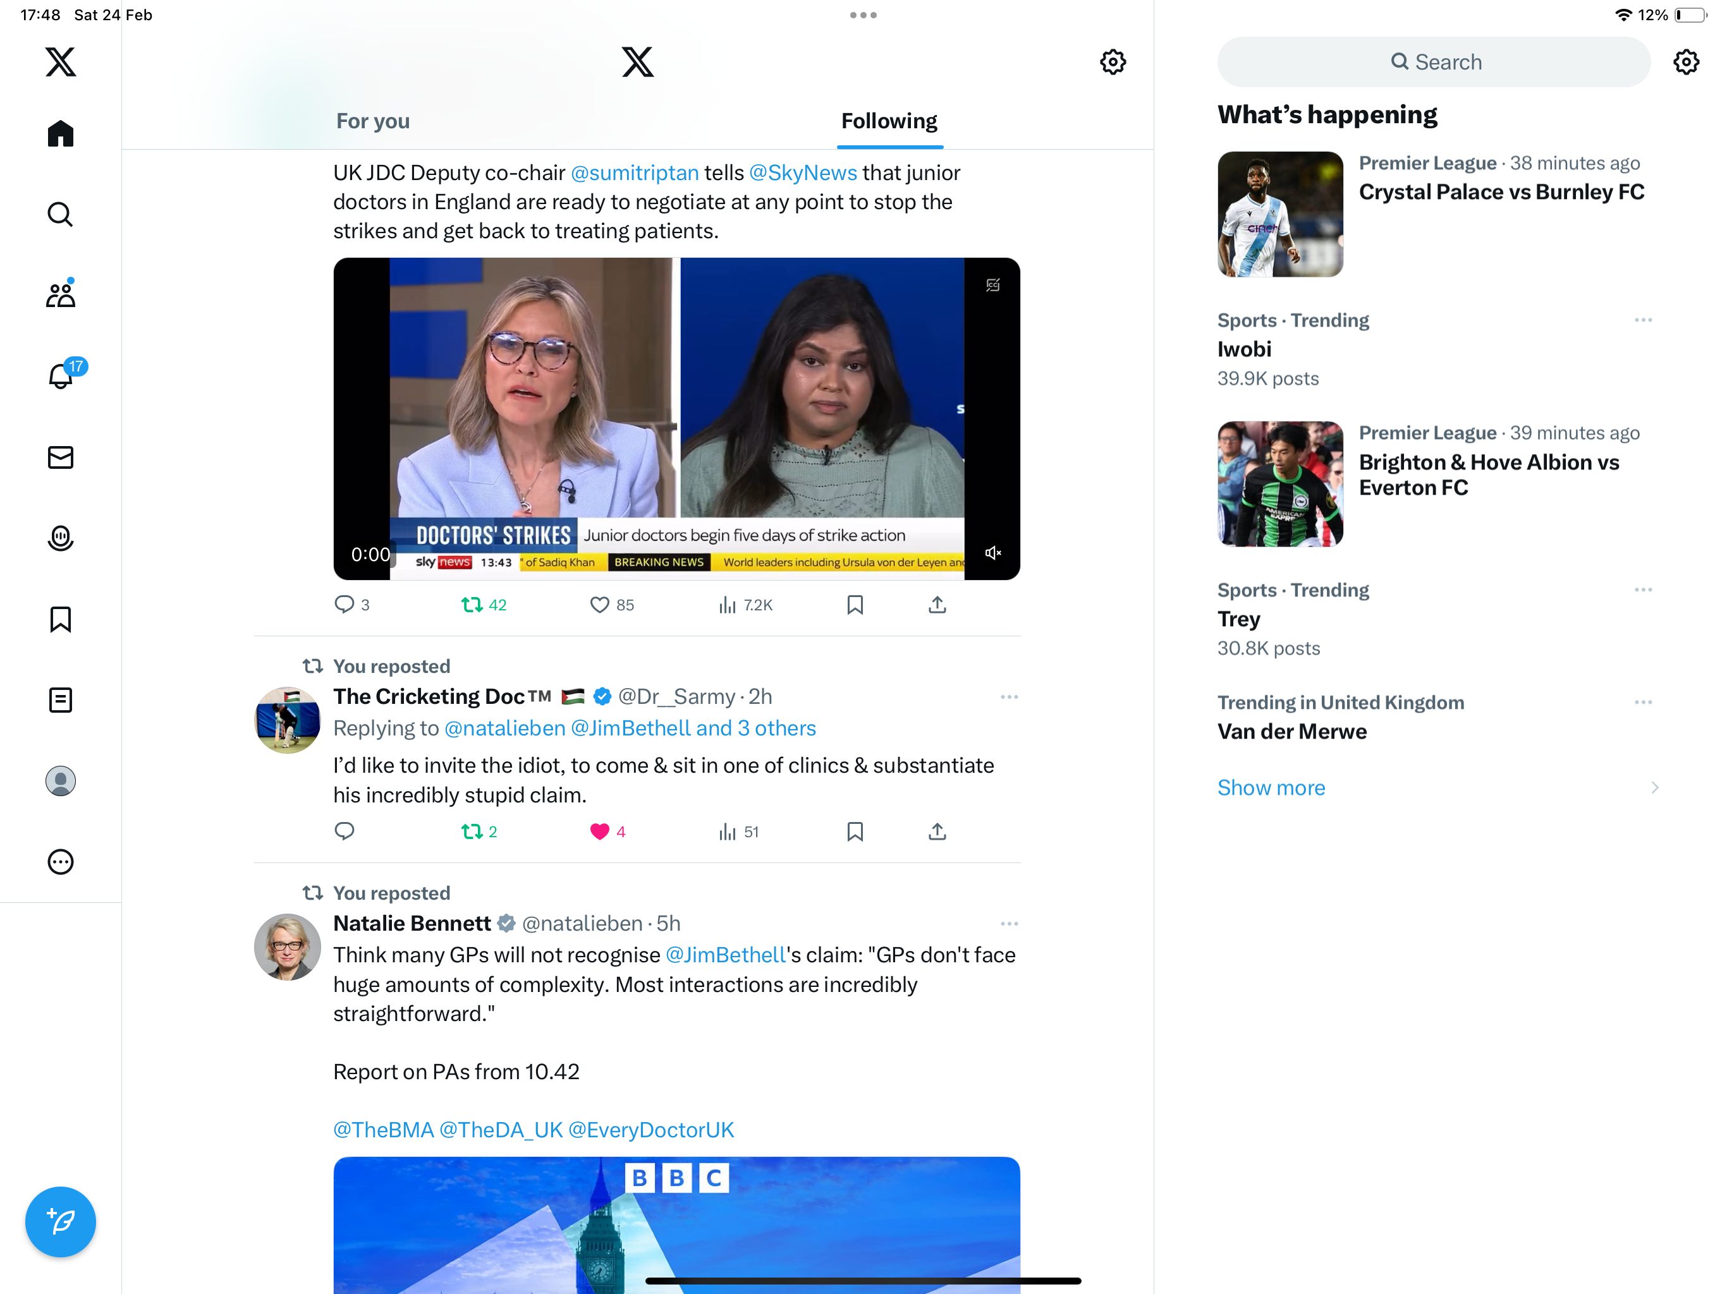This screenshot has width=1727, height=1294.
Task: Open the X logo in the sidebar
Action: click(x=60, y=62)
